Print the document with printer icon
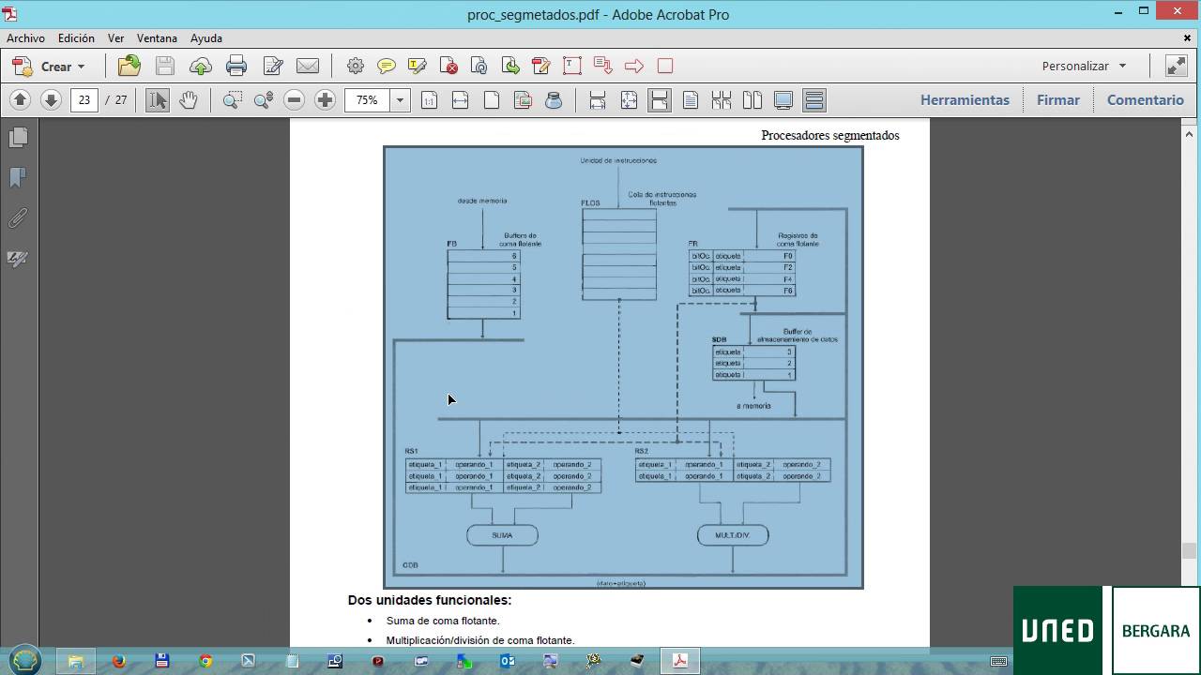This screenshot has width=1201, height=675. [236, 66]
